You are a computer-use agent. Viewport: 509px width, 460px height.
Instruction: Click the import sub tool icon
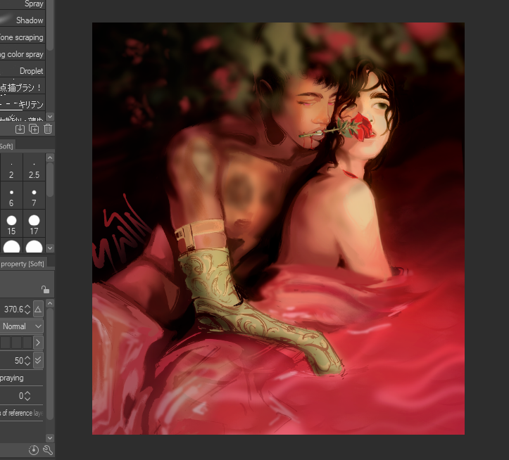pos(20,129)
